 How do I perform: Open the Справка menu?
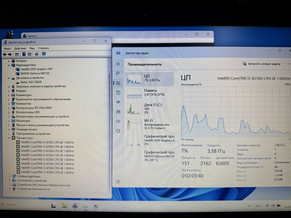(x=43, y=48)
